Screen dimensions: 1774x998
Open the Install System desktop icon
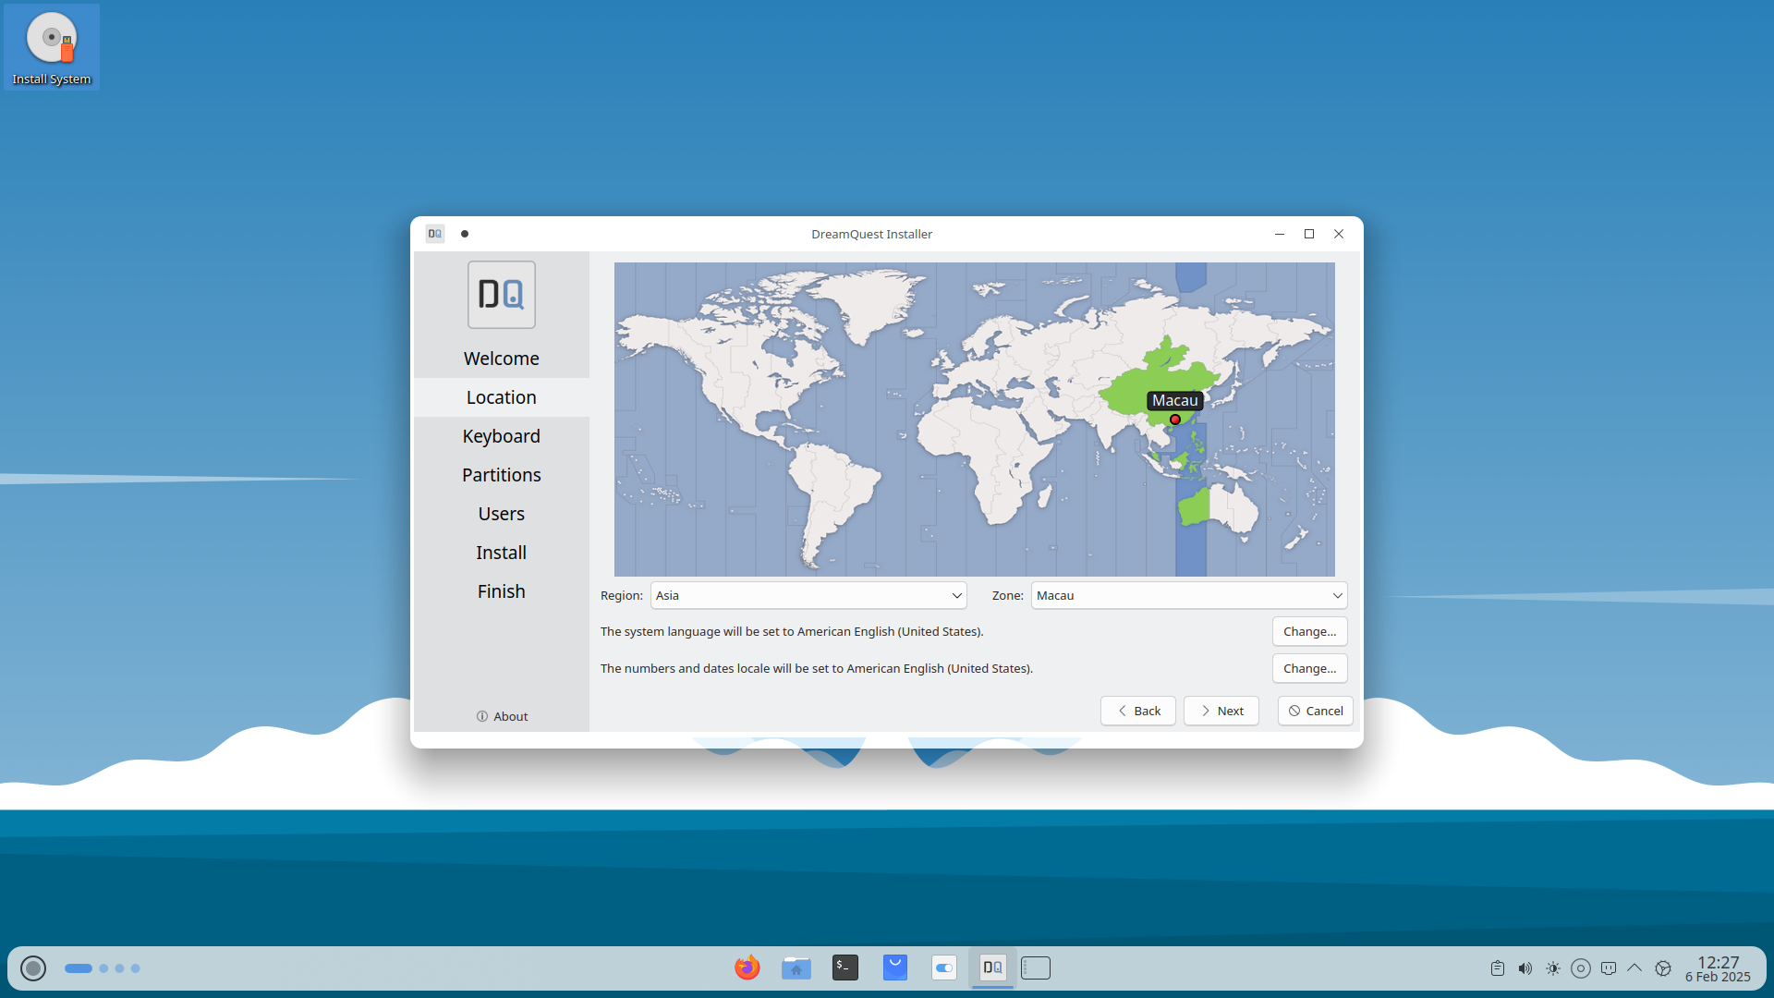[52, 48]
